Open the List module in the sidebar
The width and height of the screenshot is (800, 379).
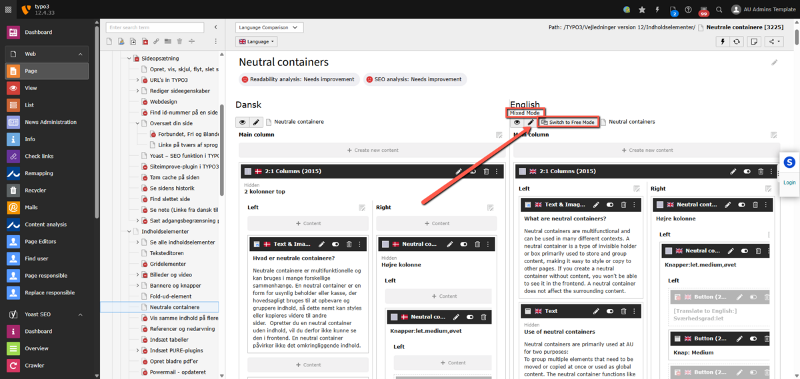point(30,105)
